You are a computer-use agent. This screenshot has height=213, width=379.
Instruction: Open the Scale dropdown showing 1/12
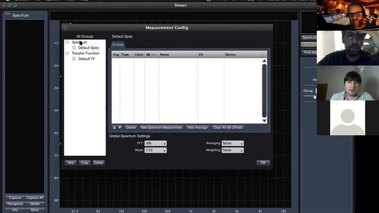coord(155,150)
